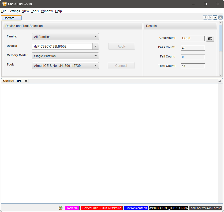224x212 pixels.
Task: Click the Connect button
Action: [121, 65]
